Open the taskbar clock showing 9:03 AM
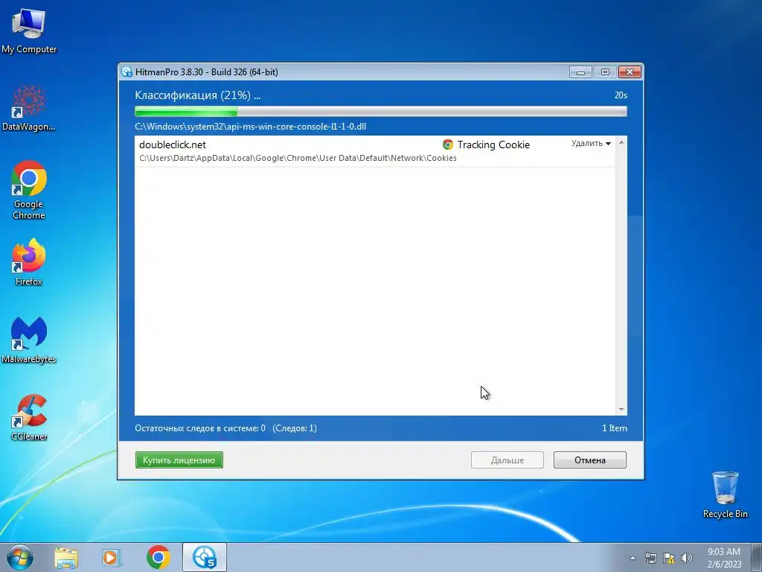Screen dimensions: 762x572 (x=724, y=558)
